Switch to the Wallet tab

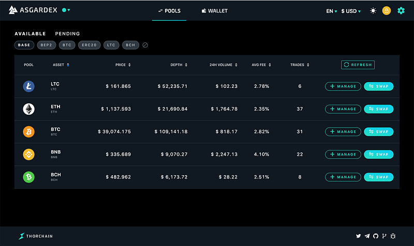tap(214, 11)
